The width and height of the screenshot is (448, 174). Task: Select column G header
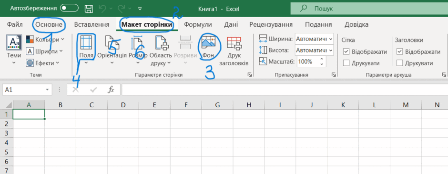(217, 105)
